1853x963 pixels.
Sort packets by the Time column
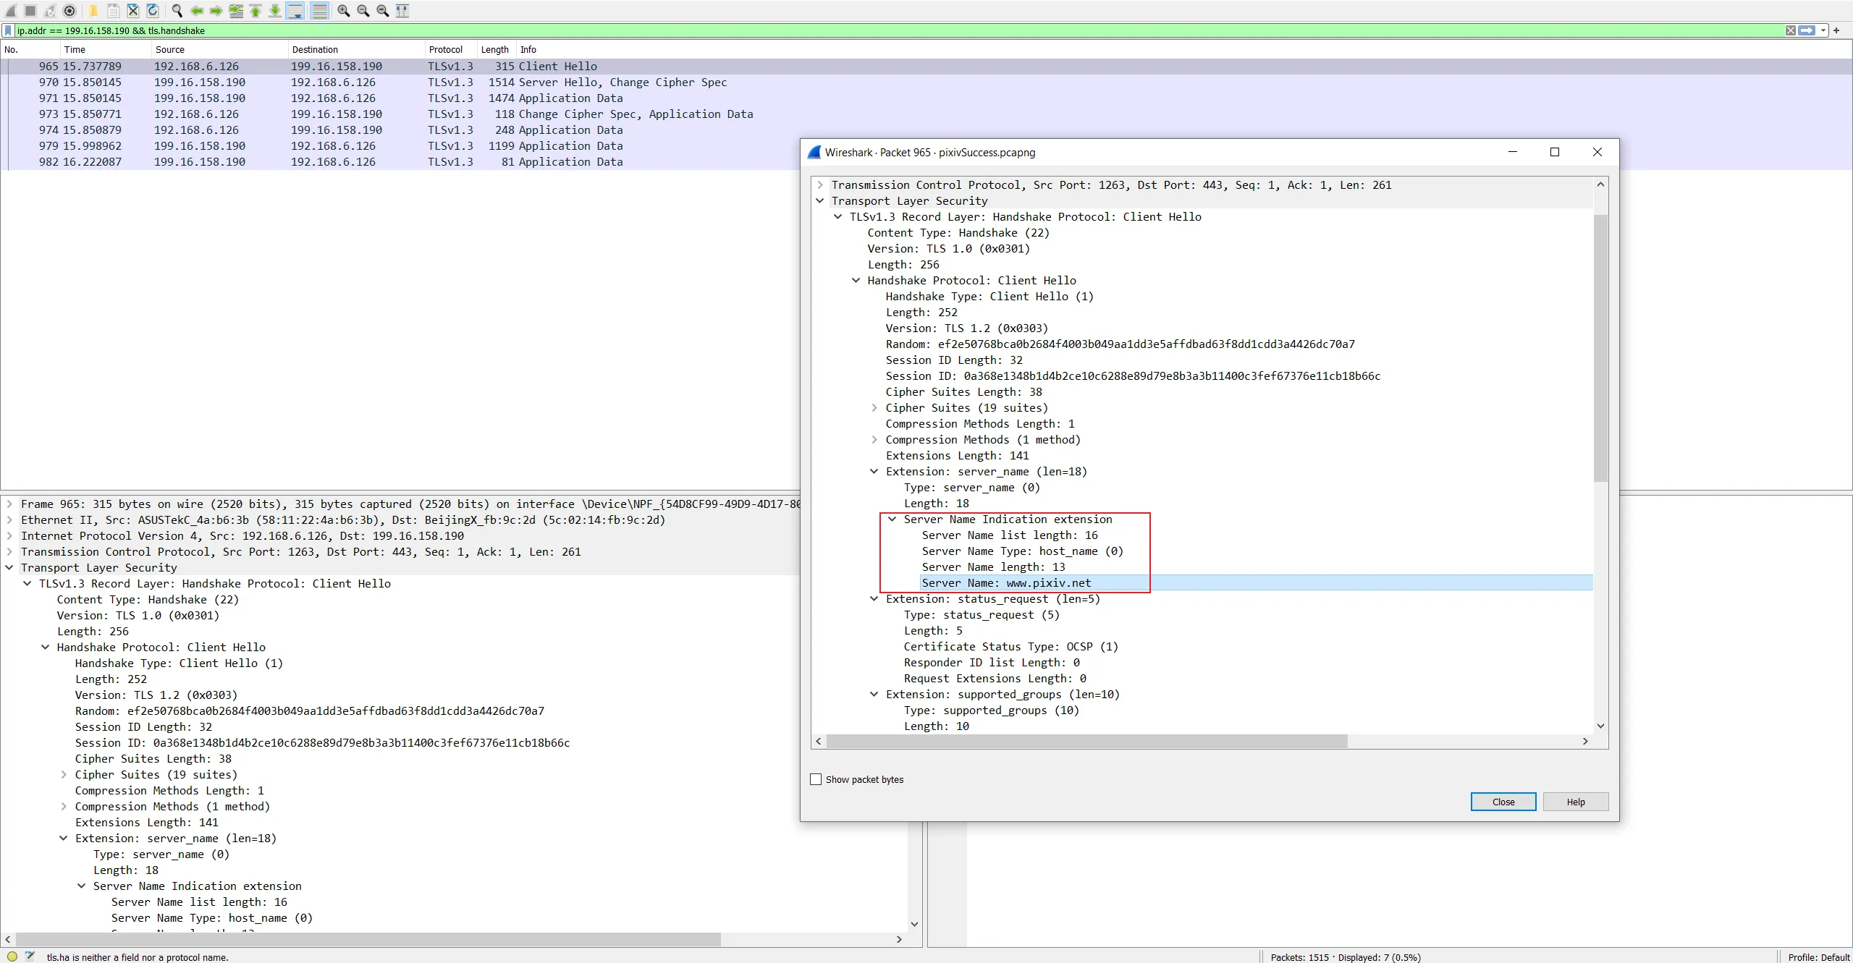[x=106, y=49]
